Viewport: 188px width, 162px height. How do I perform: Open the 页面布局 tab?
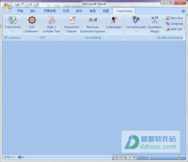[50, 11]
